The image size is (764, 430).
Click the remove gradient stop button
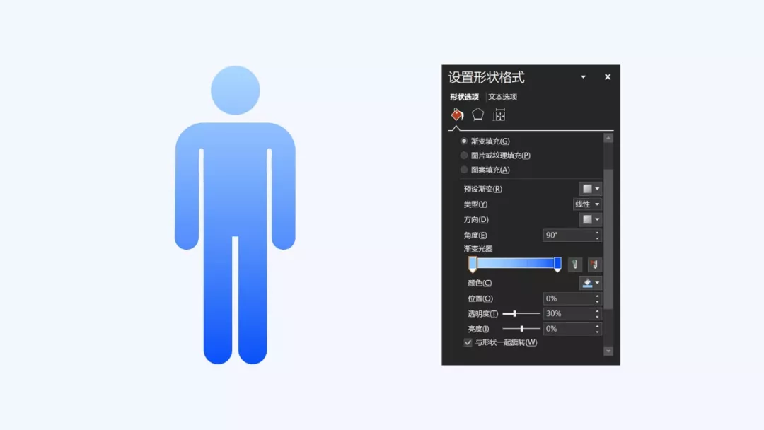coord(594,265)
